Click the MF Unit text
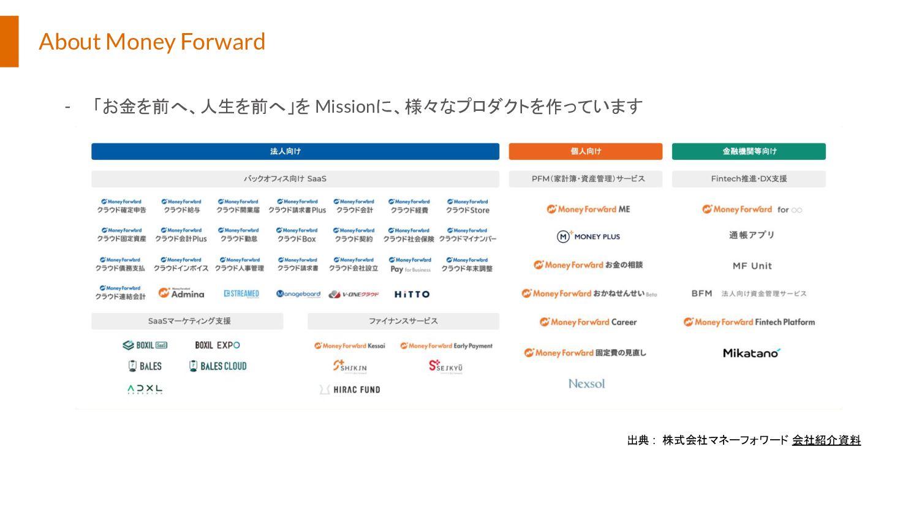 tap(752, 266)
